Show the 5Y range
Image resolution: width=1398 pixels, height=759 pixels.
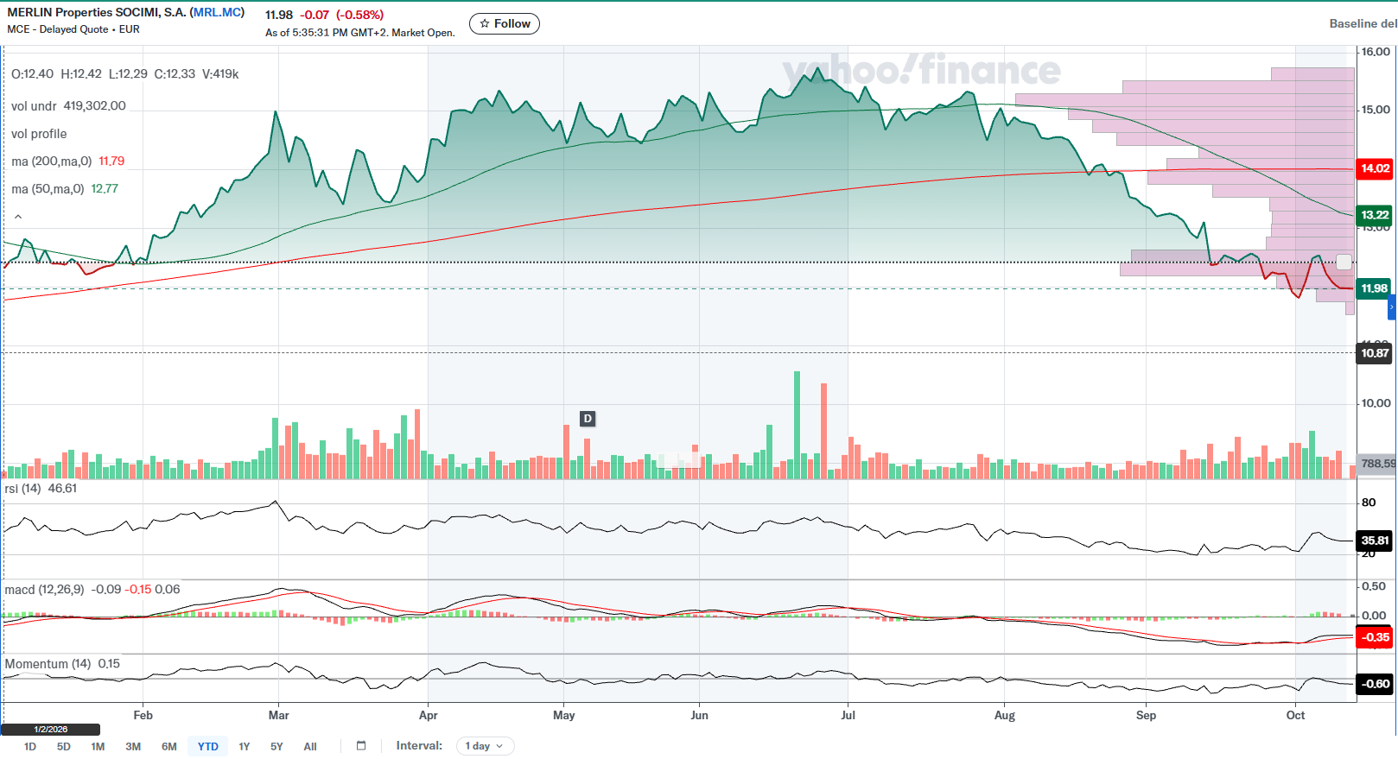click(x=276, y=747)
